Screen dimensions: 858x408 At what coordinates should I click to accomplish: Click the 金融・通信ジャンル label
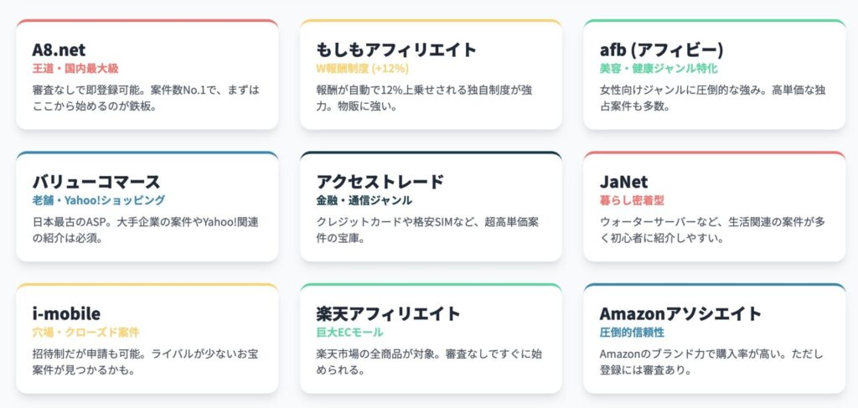(364, 200)
